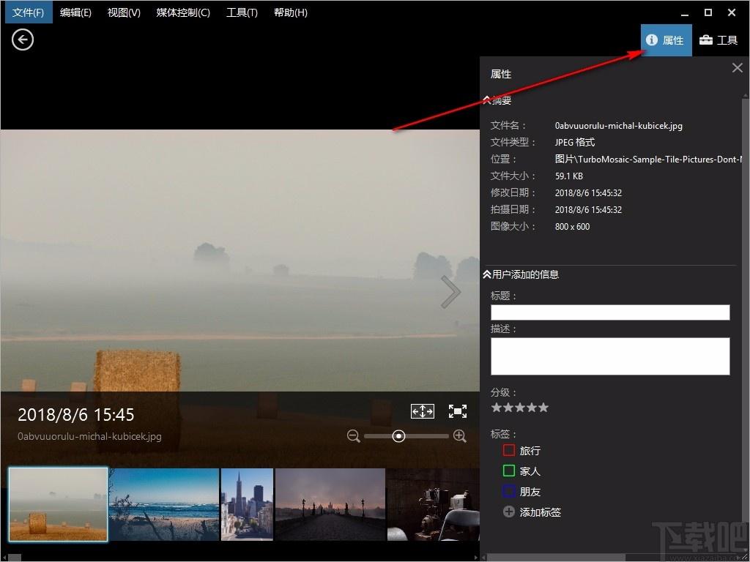The width and height of the screenshot is (750, 562).
Task: Select the city skyline thumbnail
Action: coord(247,504)
